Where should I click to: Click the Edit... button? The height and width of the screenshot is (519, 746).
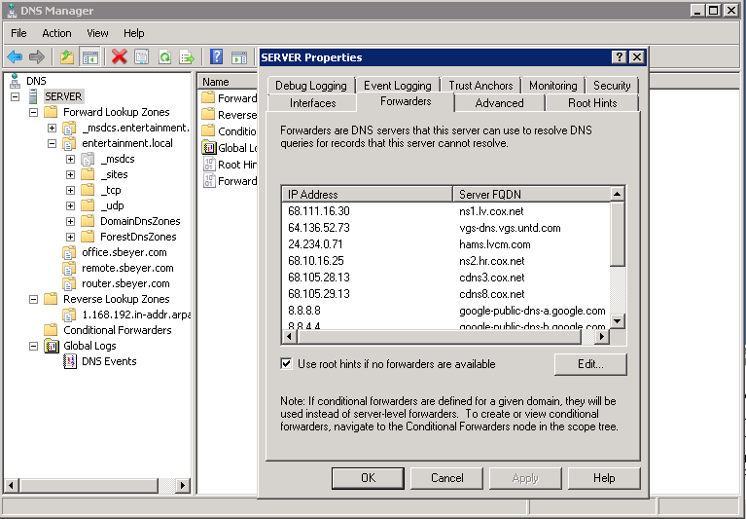tap(589, 364)
